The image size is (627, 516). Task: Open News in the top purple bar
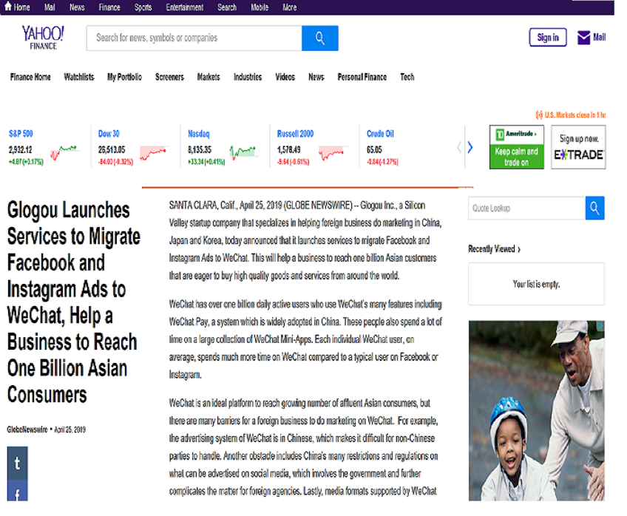coord(77,7)
